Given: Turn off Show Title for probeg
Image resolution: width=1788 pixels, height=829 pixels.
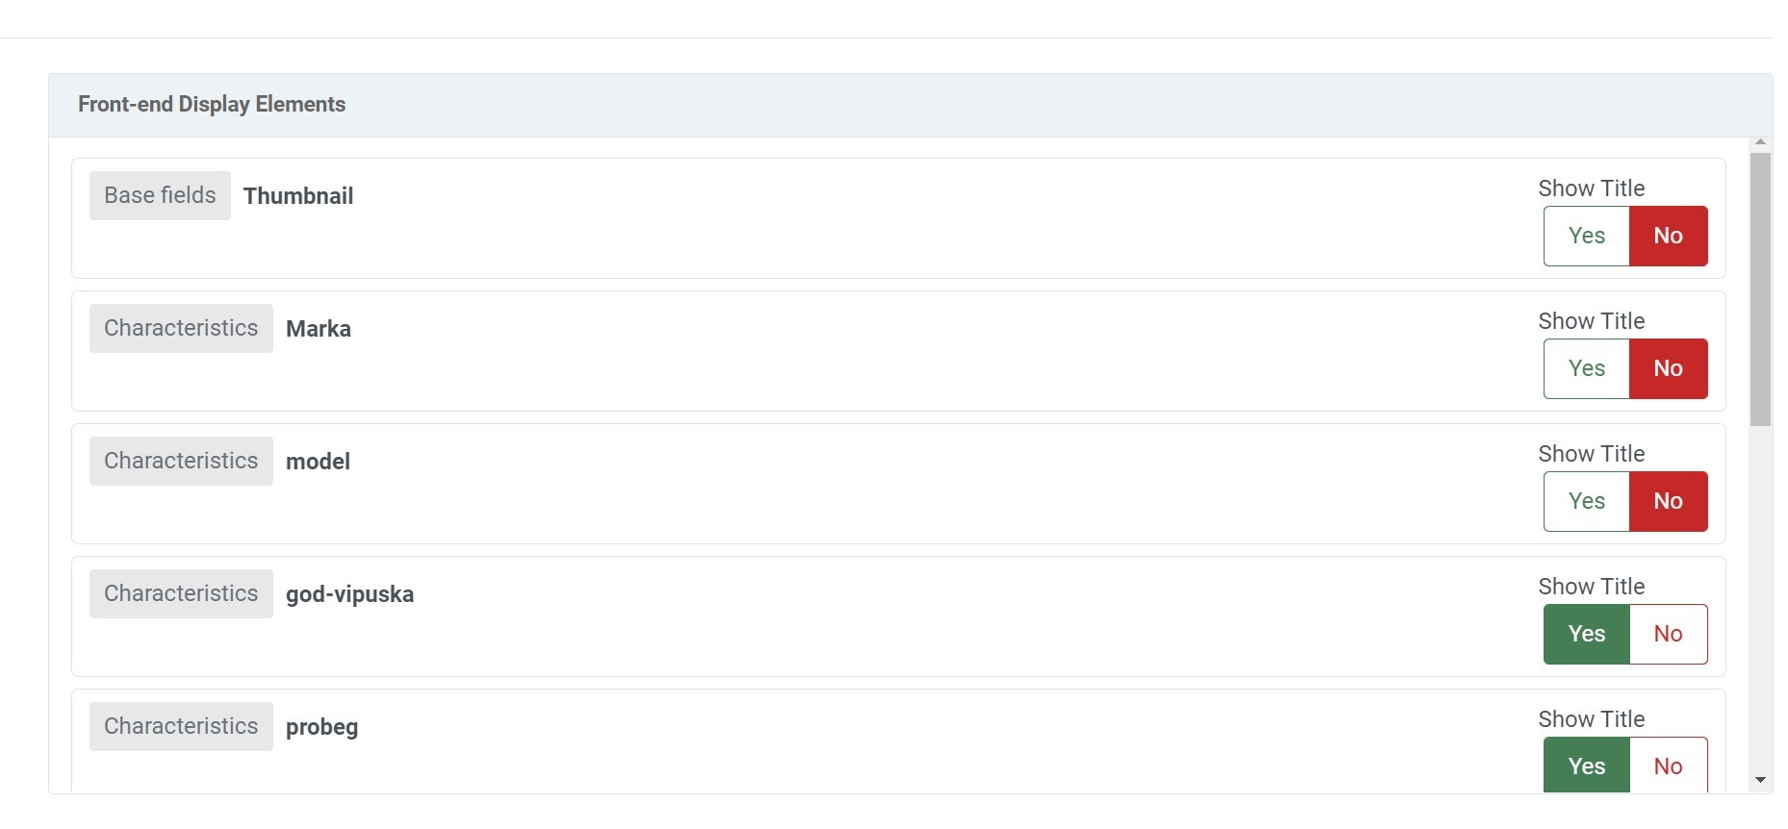Looking at the screenshot, I should (x=1668, y=766).
